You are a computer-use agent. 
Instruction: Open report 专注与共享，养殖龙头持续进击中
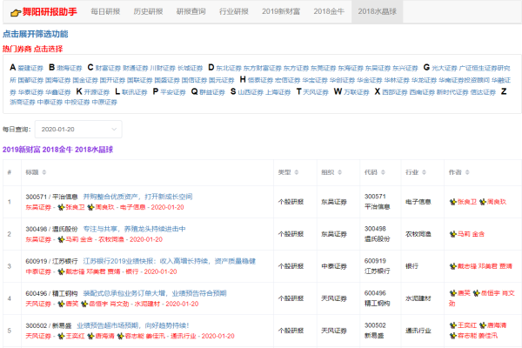pyautogui.click(x=135, y=229)
